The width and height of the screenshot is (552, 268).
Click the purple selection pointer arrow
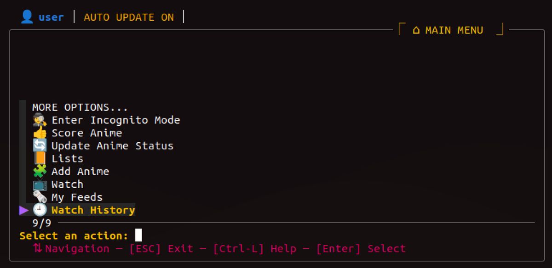click(x=24, y=210)
